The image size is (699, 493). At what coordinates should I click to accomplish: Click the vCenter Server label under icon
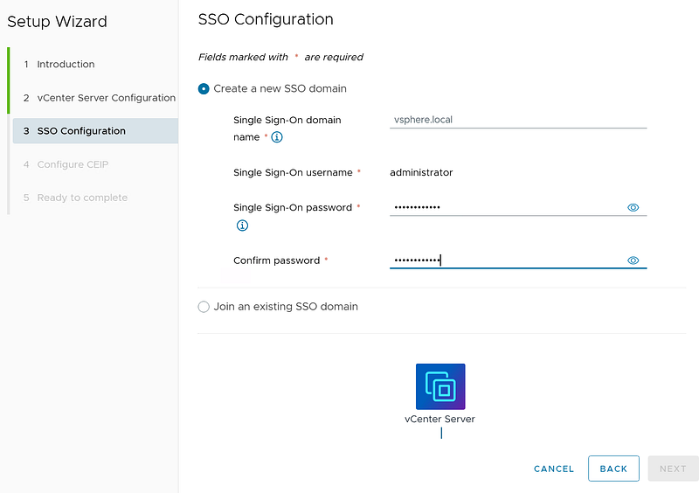click(x=439, y=419)
